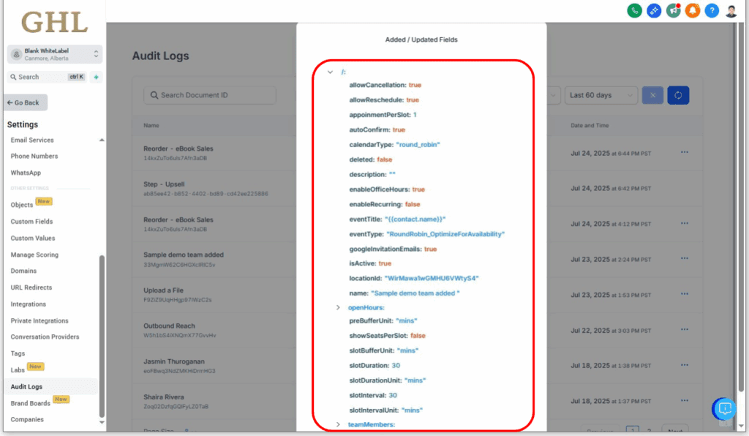Click the sparkle icon beside sidebar search

(97, 77)
